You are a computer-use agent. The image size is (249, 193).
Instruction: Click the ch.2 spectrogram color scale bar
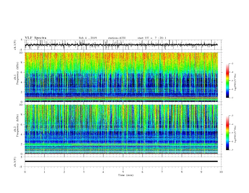(227, 133)
